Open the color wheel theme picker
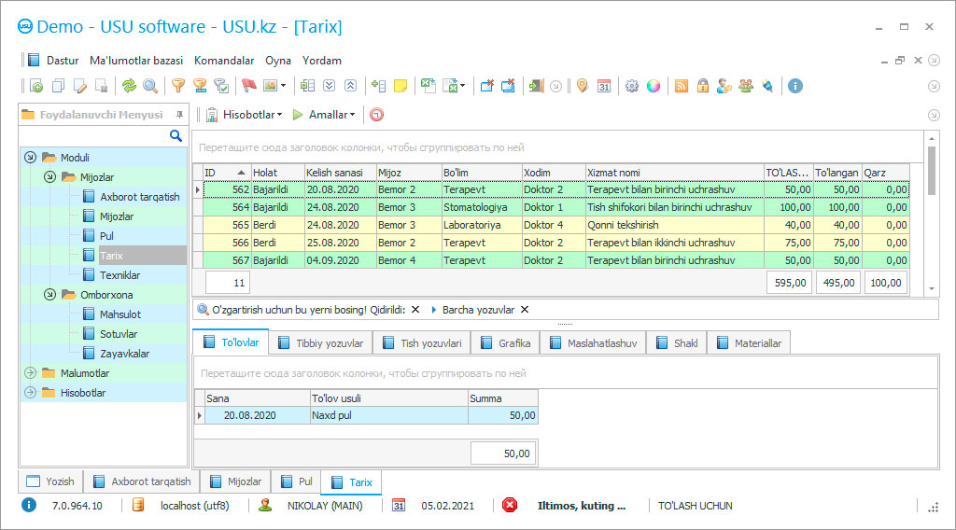The image size is (956, 530). [x=654, y=86]
